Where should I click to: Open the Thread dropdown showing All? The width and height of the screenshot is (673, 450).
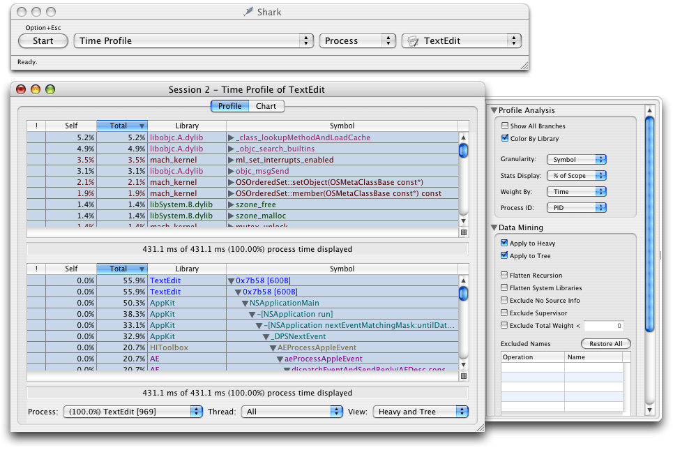coord(292,412)
